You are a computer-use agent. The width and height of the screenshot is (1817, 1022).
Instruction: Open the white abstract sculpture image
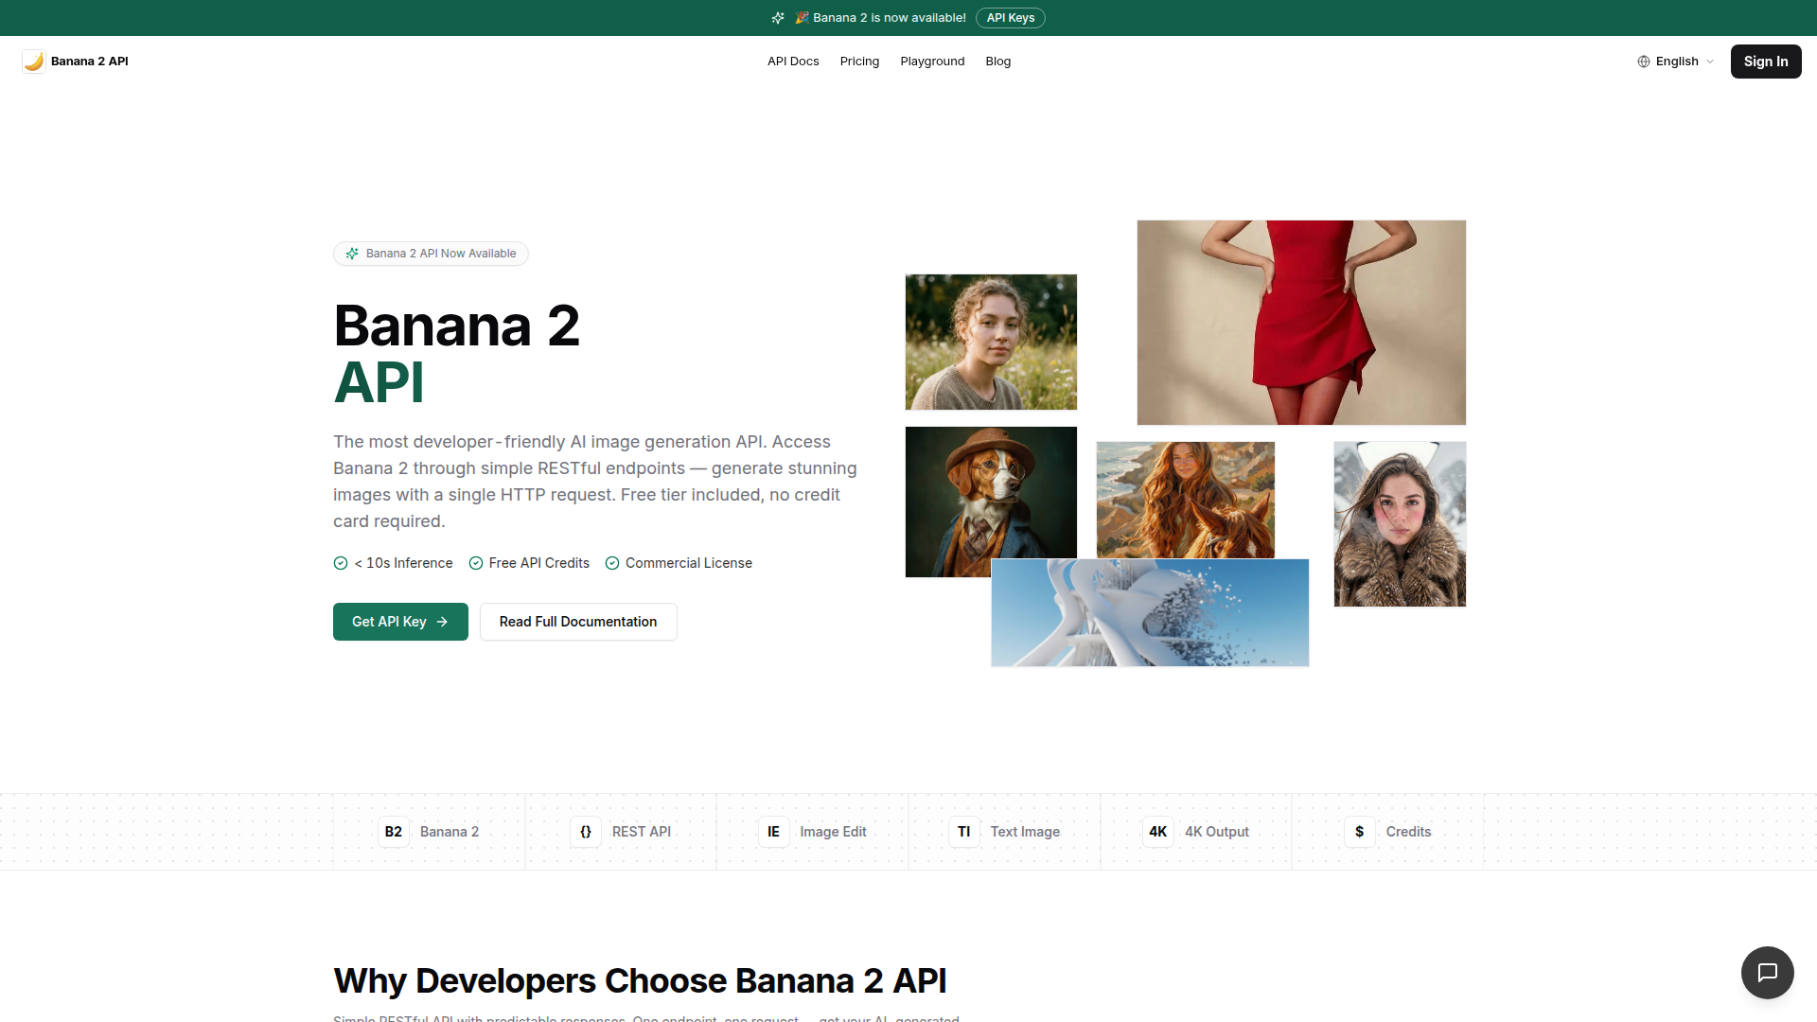(1150, 613)
